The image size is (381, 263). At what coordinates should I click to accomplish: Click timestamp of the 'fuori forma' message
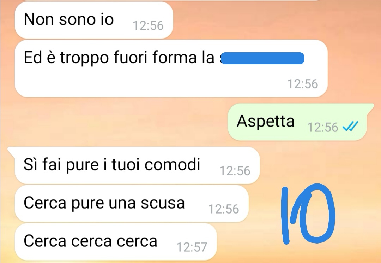(x=303, y=84)
